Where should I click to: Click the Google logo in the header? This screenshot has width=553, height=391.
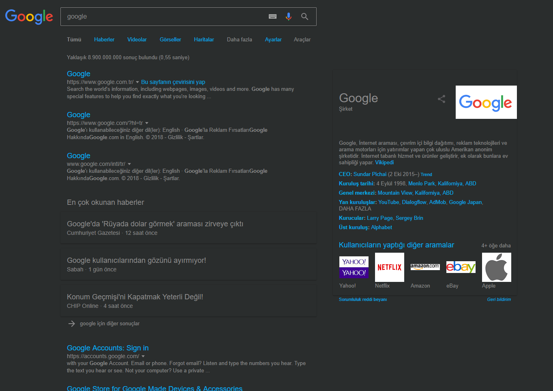pyautogui.click(x=29, y=17)
